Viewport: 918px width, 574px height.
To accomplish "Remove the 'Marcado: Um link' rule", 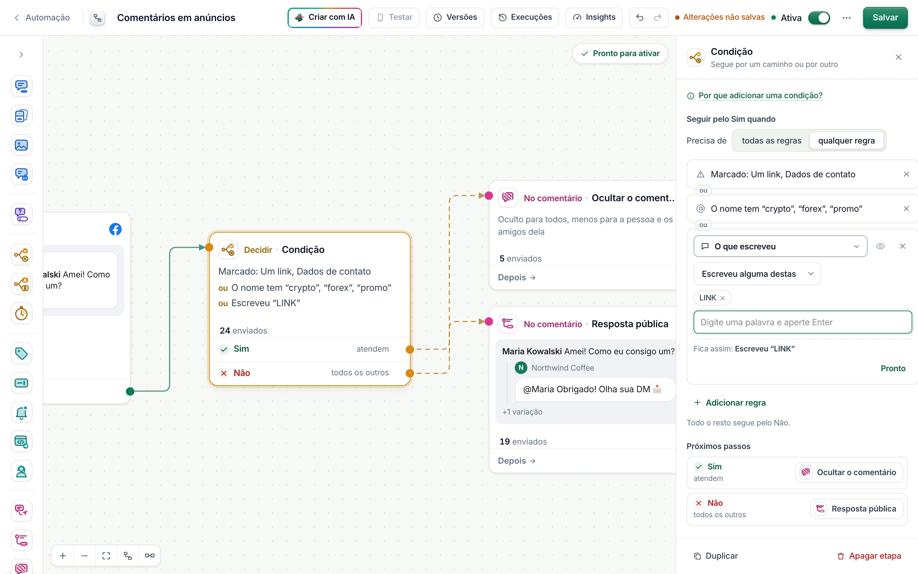I will (x=906, y=174).
